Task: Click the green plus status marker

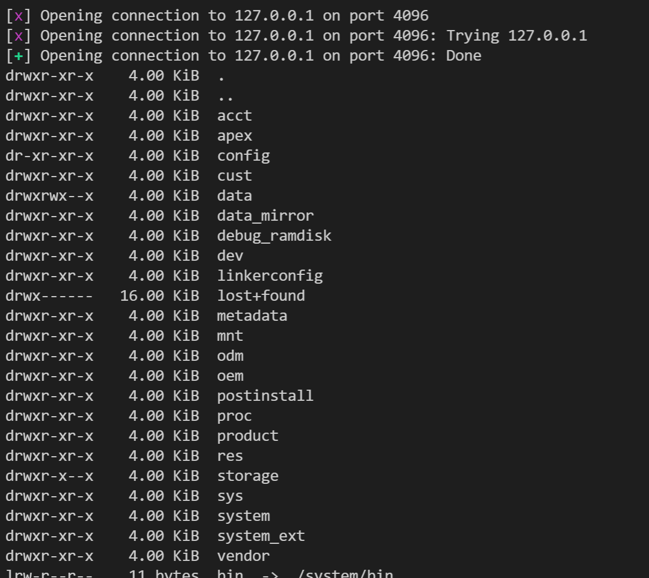Action: pos(19,56)
